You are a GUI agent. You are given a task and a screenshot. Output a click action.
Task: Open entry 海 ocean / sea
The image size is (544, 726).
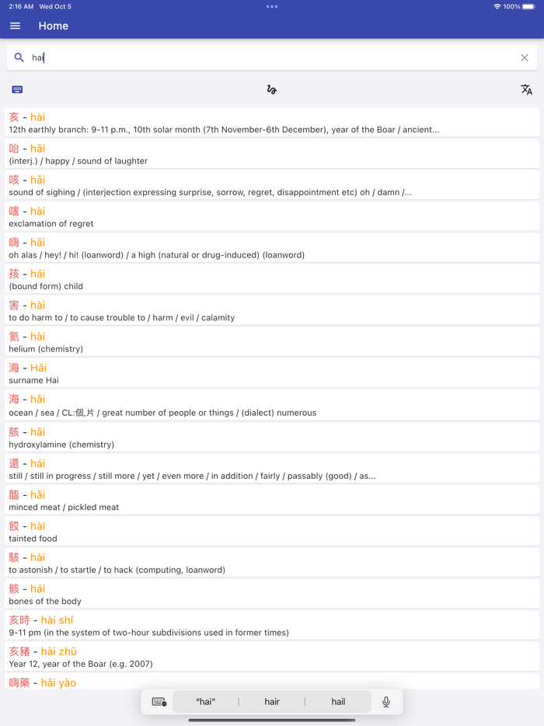[272, 406]
